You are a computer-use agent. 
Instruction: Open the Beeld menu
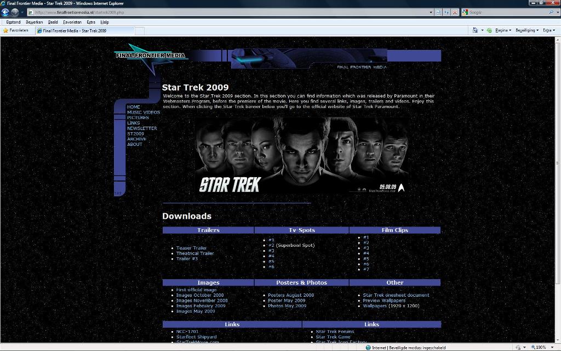tap(53, 22)
